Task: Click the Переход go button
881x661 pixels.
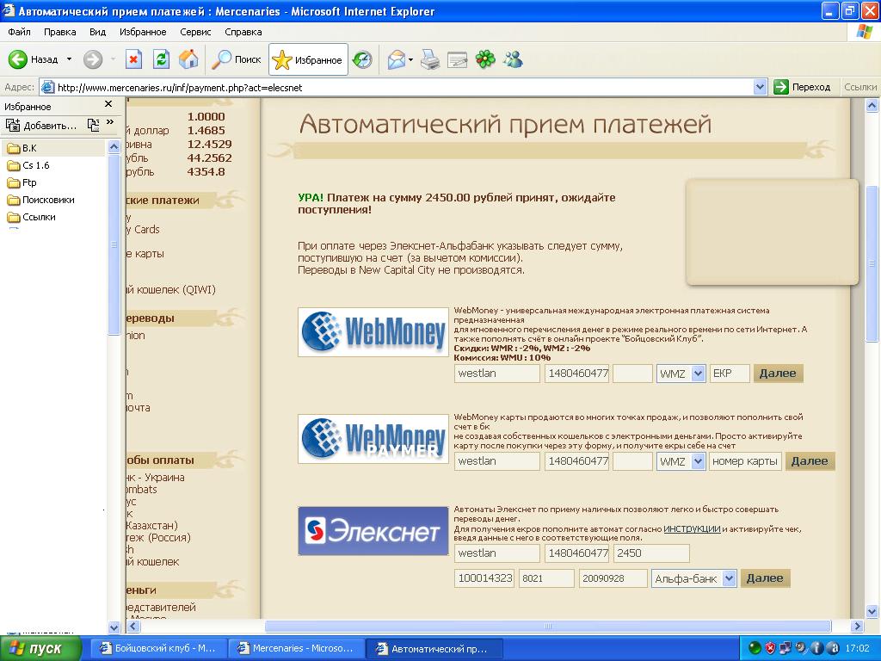Action: [803, 87]
